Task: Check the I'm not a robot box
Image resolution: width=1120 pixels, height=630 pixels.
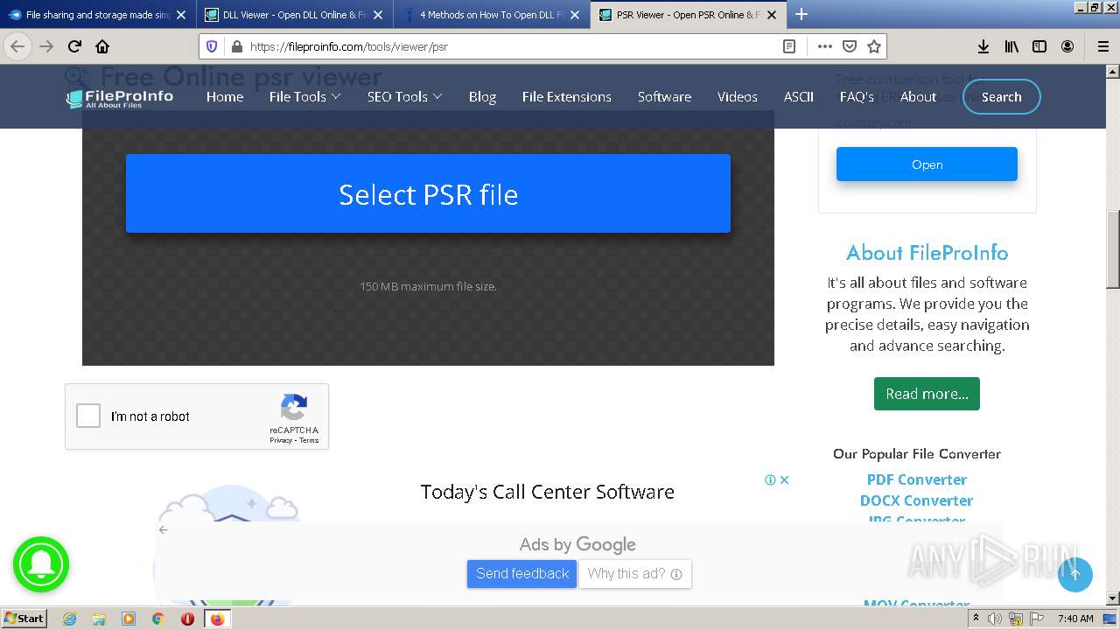Action: [88, 416]
